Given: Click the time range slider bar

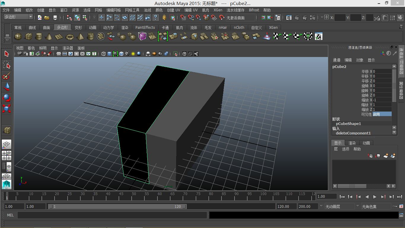Looking at the screenshot, I should tap(117, 206).
